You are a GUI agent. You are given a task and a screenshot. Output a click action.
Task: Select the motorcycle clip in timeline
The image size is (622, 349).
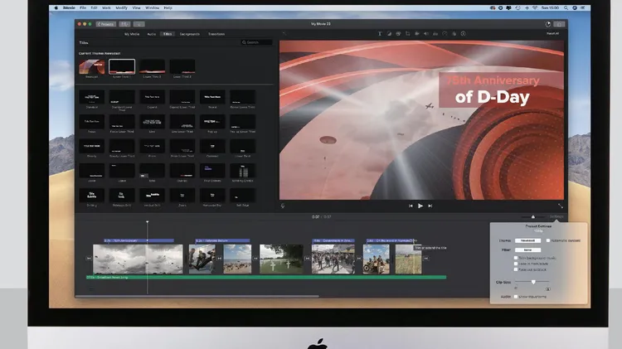[x=376, y=259]
